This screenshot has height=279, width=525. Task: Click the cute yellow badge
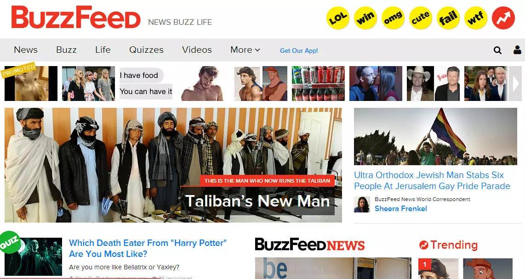click(x=421, y=18)
